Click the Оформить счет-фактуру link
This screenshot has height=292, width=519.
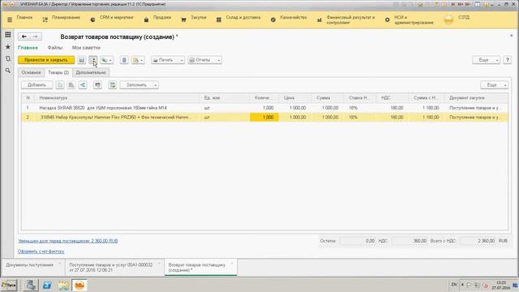click(x=41, y=251)
